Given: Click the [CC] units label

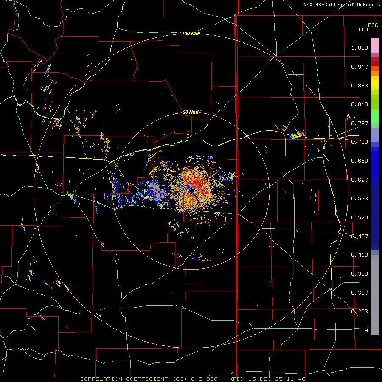Looking at the screenshot, I should pos(362,29).
